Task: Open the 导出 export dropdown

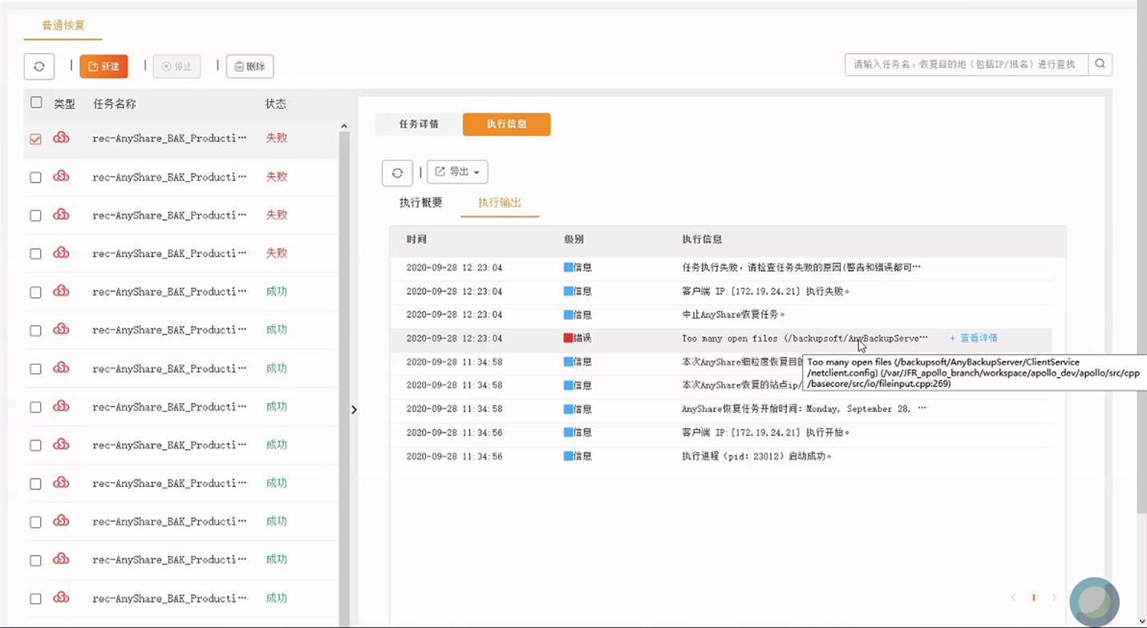Action: [x=457, y=172]
